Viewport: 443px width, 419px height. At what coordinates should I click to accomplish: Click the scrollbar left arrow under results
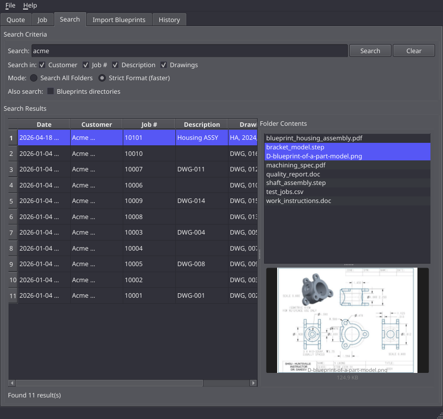12,383
